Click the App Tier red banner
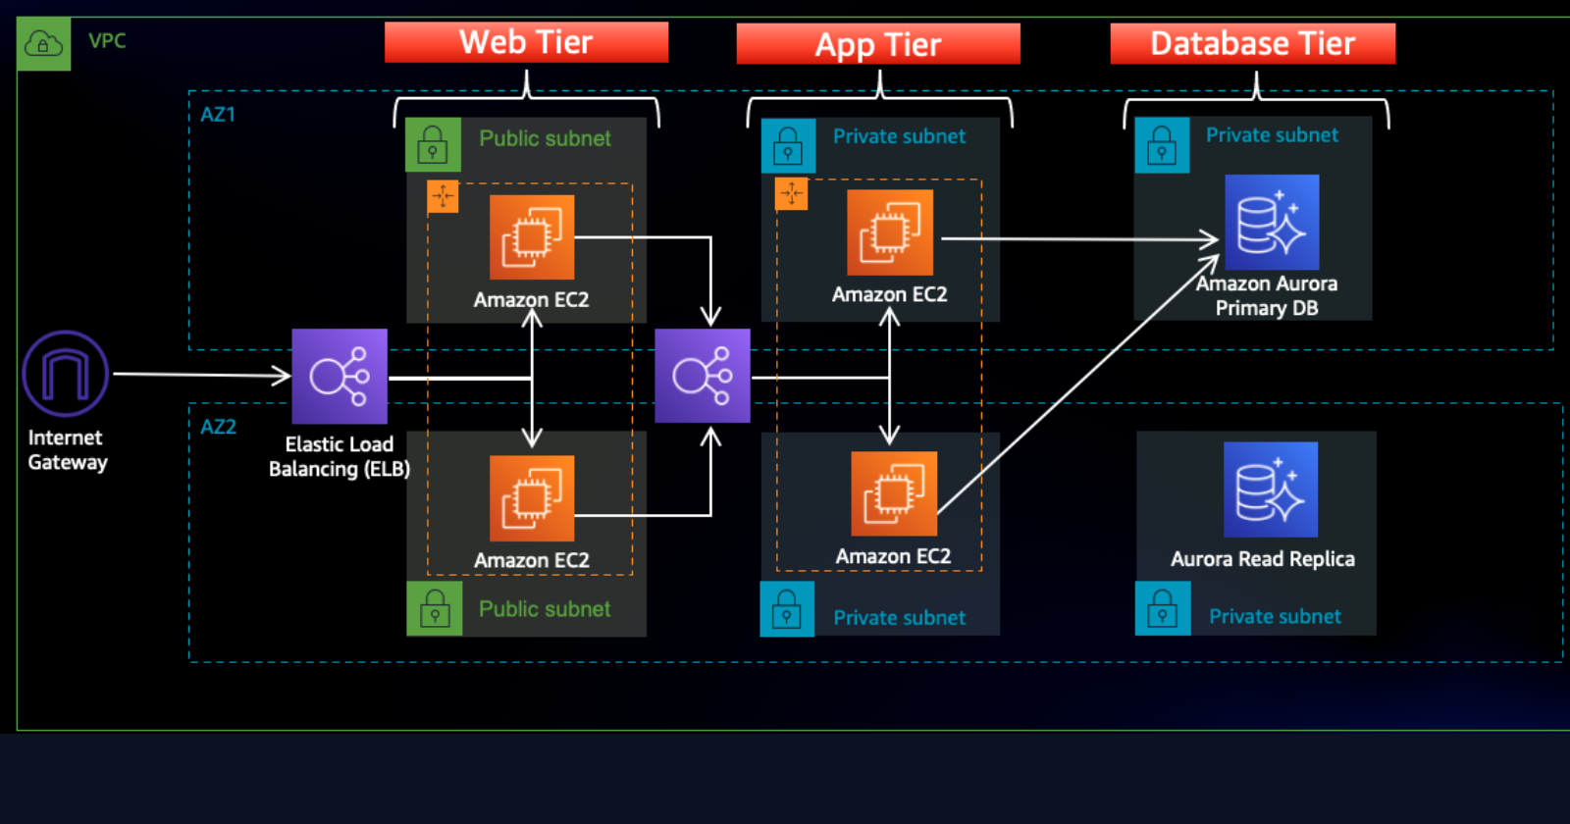Viewport: 1570px width, 824px height. (x=878, y=44)
